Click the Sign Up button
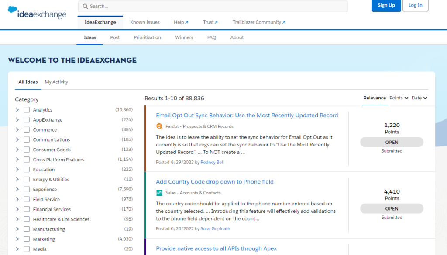Screen dimensions: 447x255 (x=386, y=6)
